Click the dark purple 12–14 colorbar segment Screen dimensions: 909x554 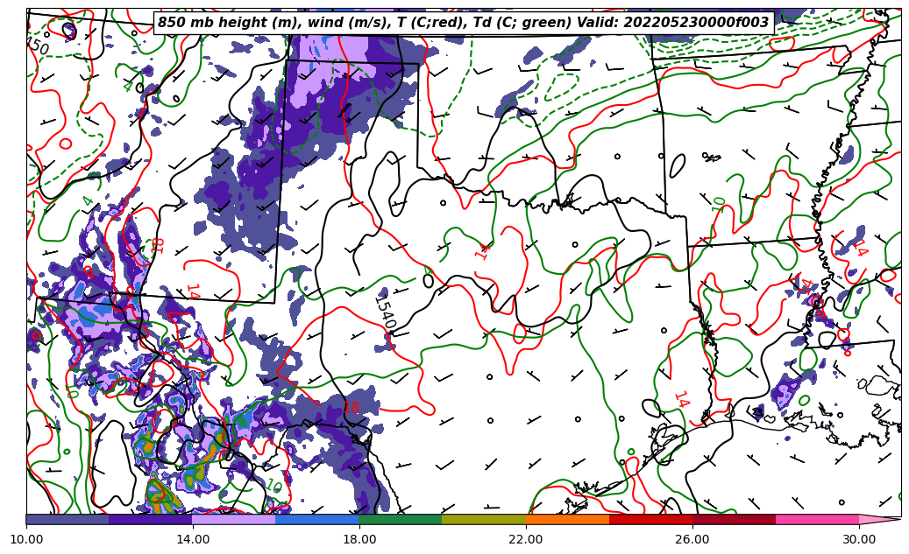151,519
